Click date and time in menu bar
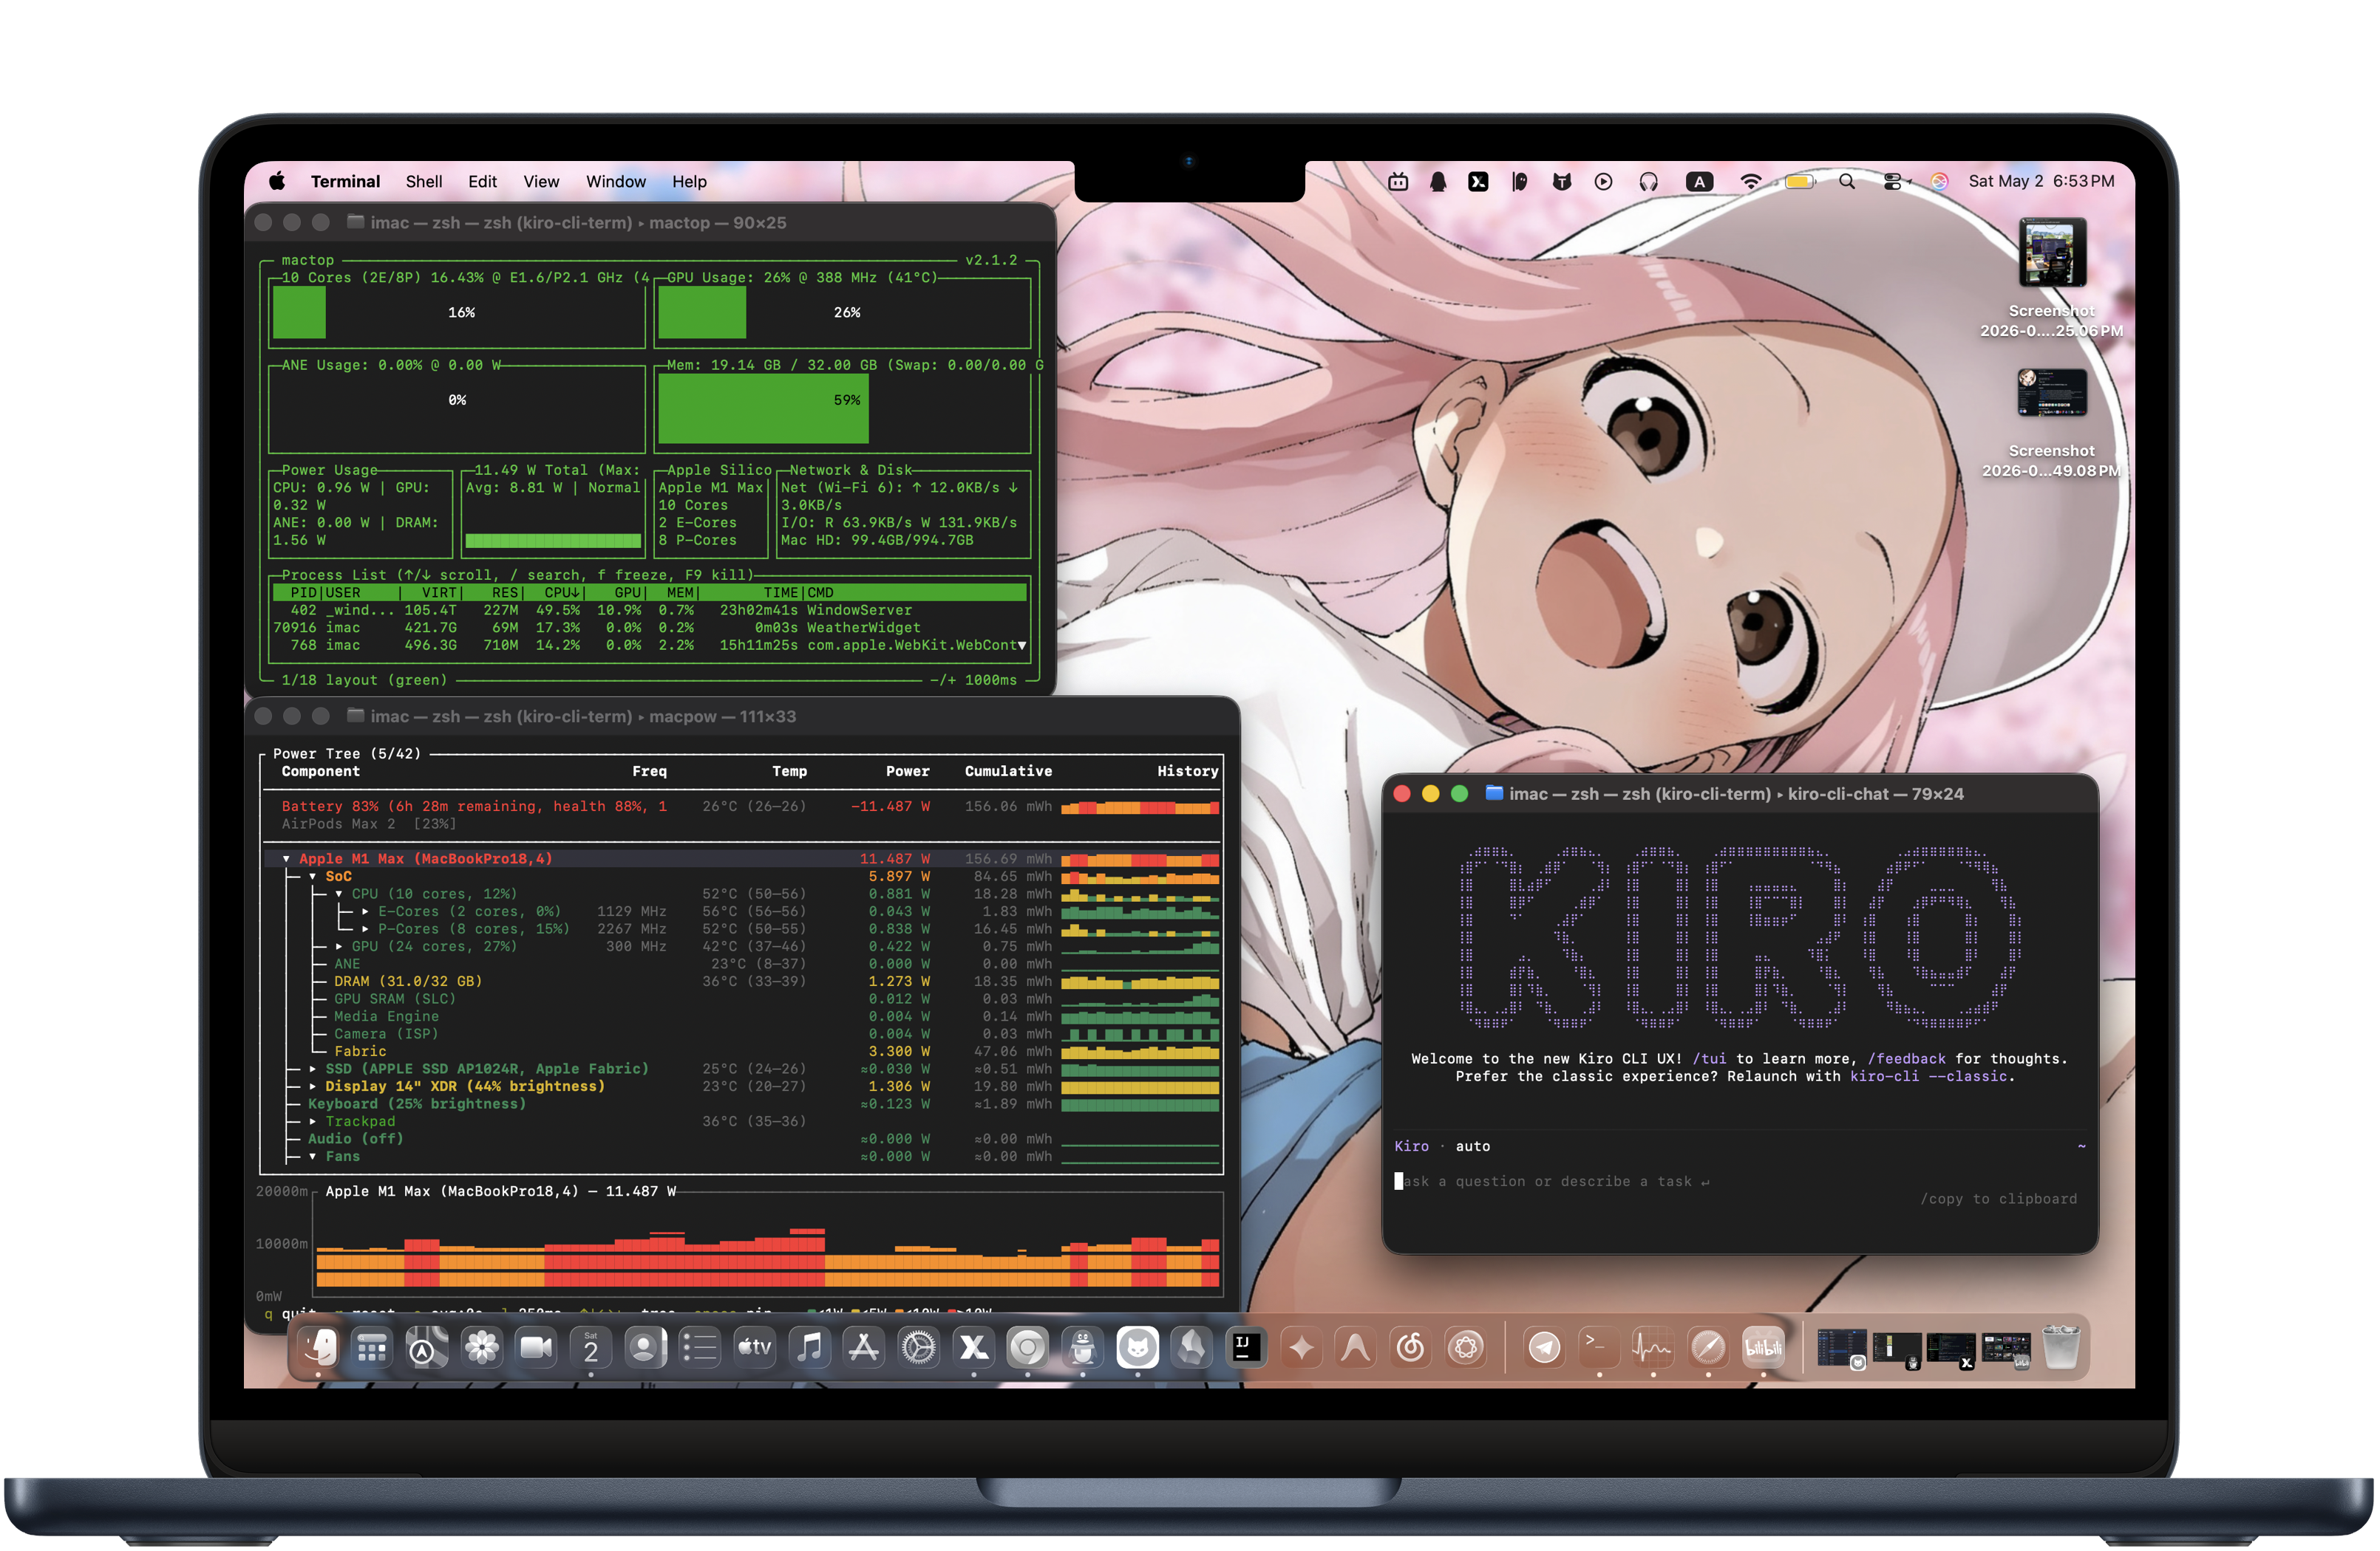Image resolution: width=2380 pixels, height=1551 pixels. click(2041, 182)
